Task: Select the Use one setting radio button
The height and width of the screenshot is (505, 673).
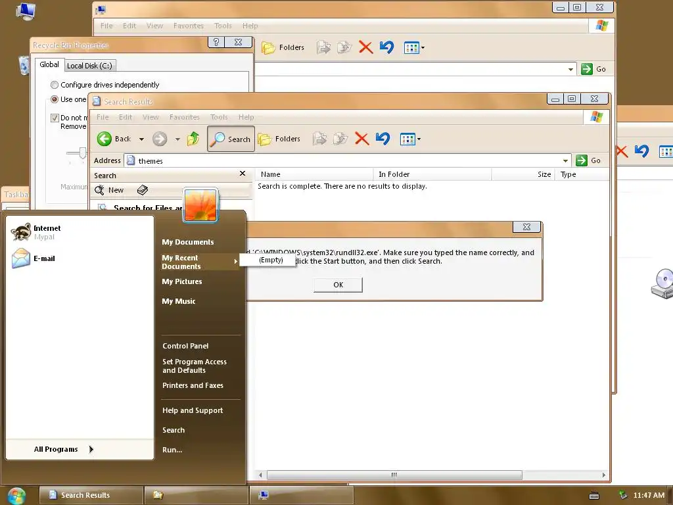Action: 55,99
